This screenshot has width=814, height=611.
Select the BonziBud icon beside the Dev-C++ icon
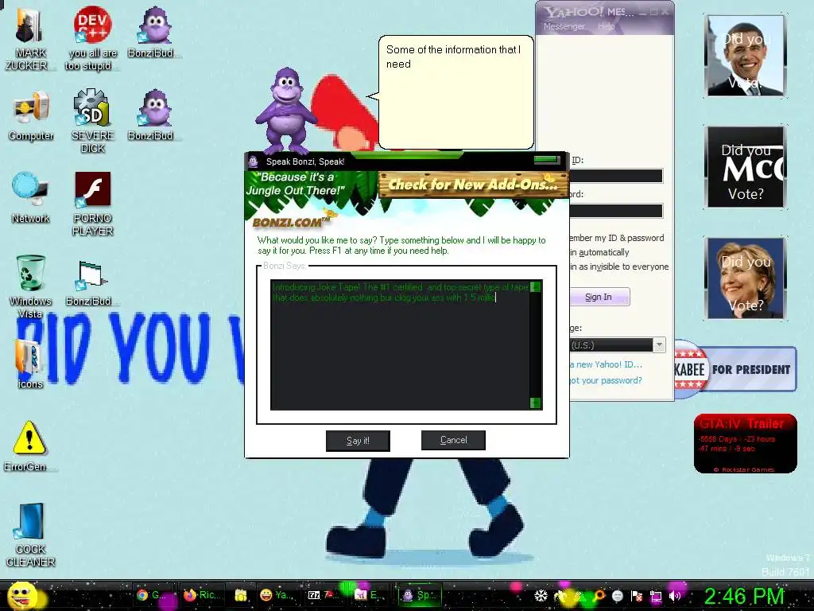tap(153, 32)
